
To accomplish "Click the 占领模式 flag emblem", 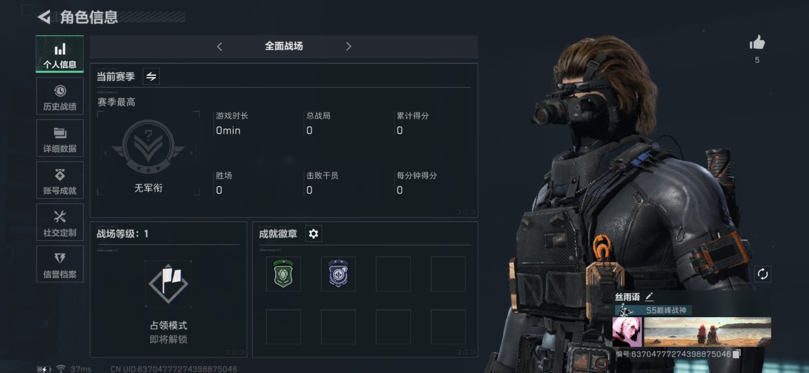I will pyautogui.click(x=168, y=284).
